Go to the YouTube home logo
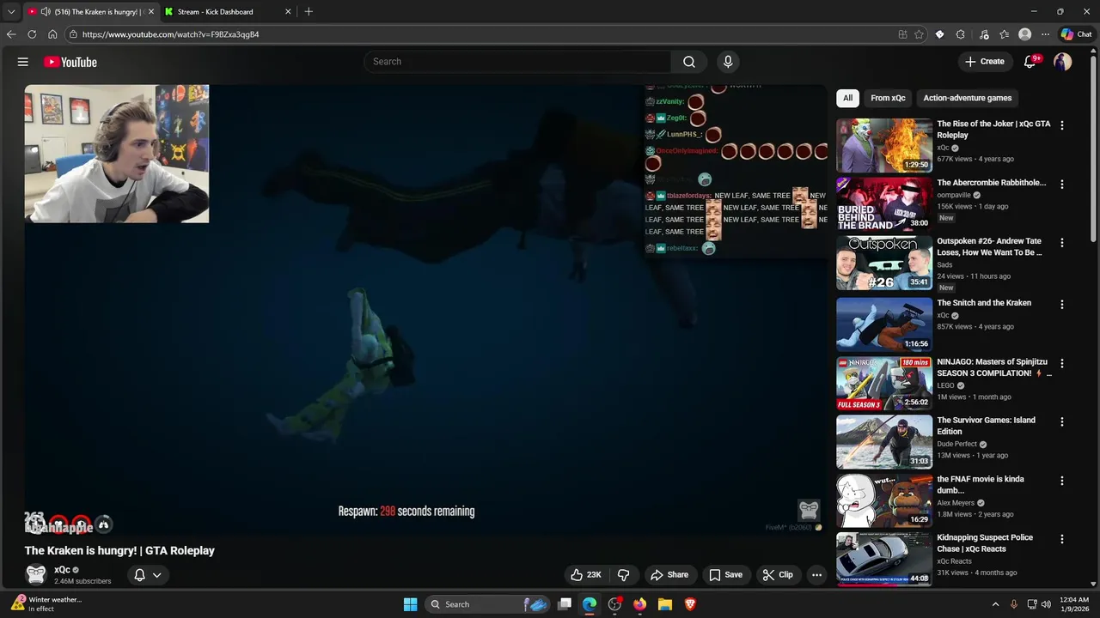The height and width of the screenshot is (618, 1100). [70, 62]
